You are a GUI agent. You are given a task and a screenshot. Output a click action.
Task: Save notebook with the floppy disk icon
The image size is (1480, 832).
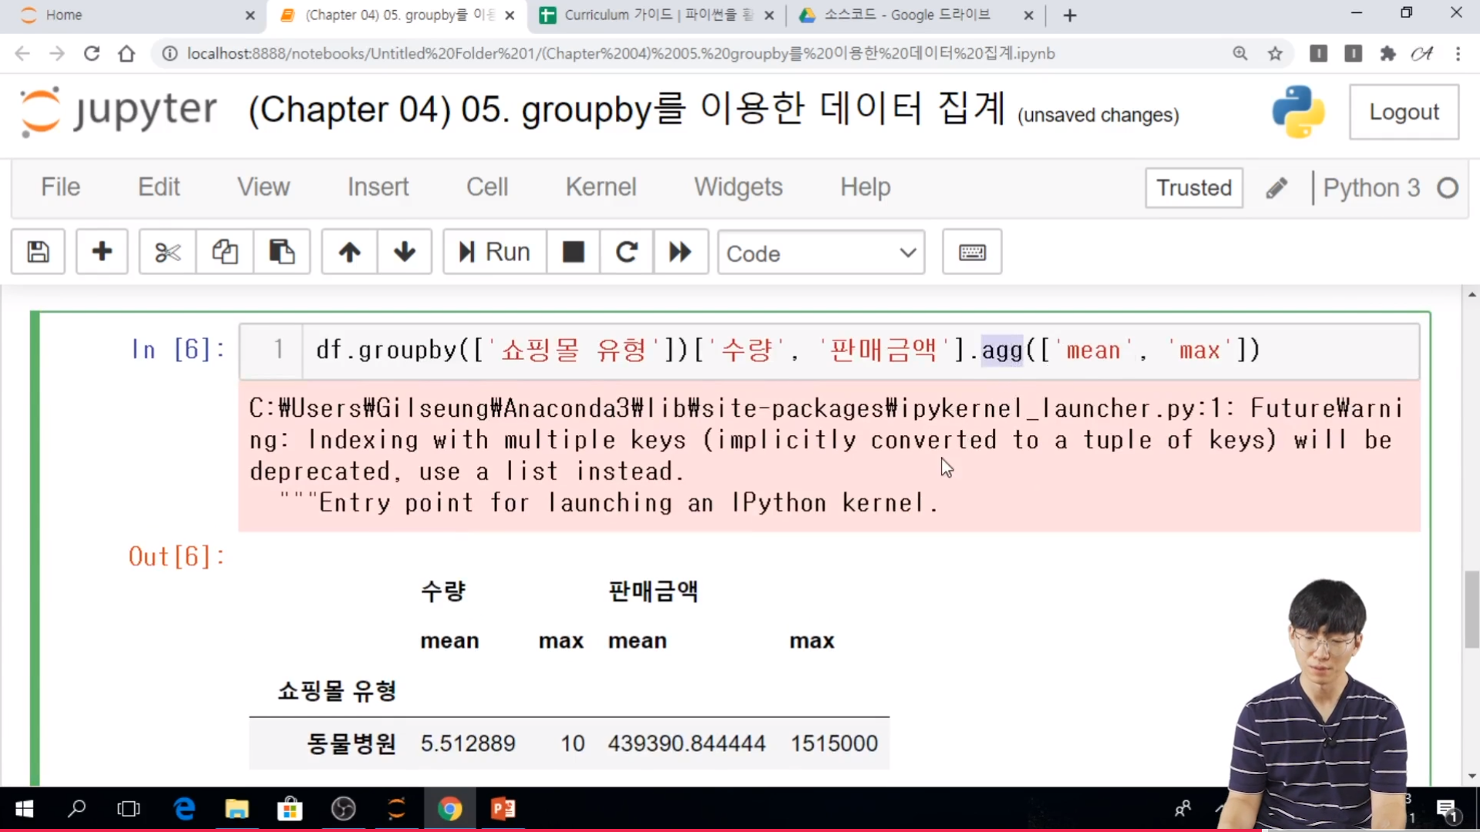(38, 252)
